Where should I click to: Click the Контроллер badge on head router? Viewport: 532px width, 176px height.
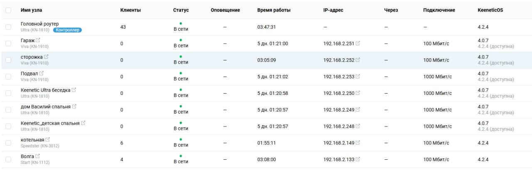[x=68, y=30]
